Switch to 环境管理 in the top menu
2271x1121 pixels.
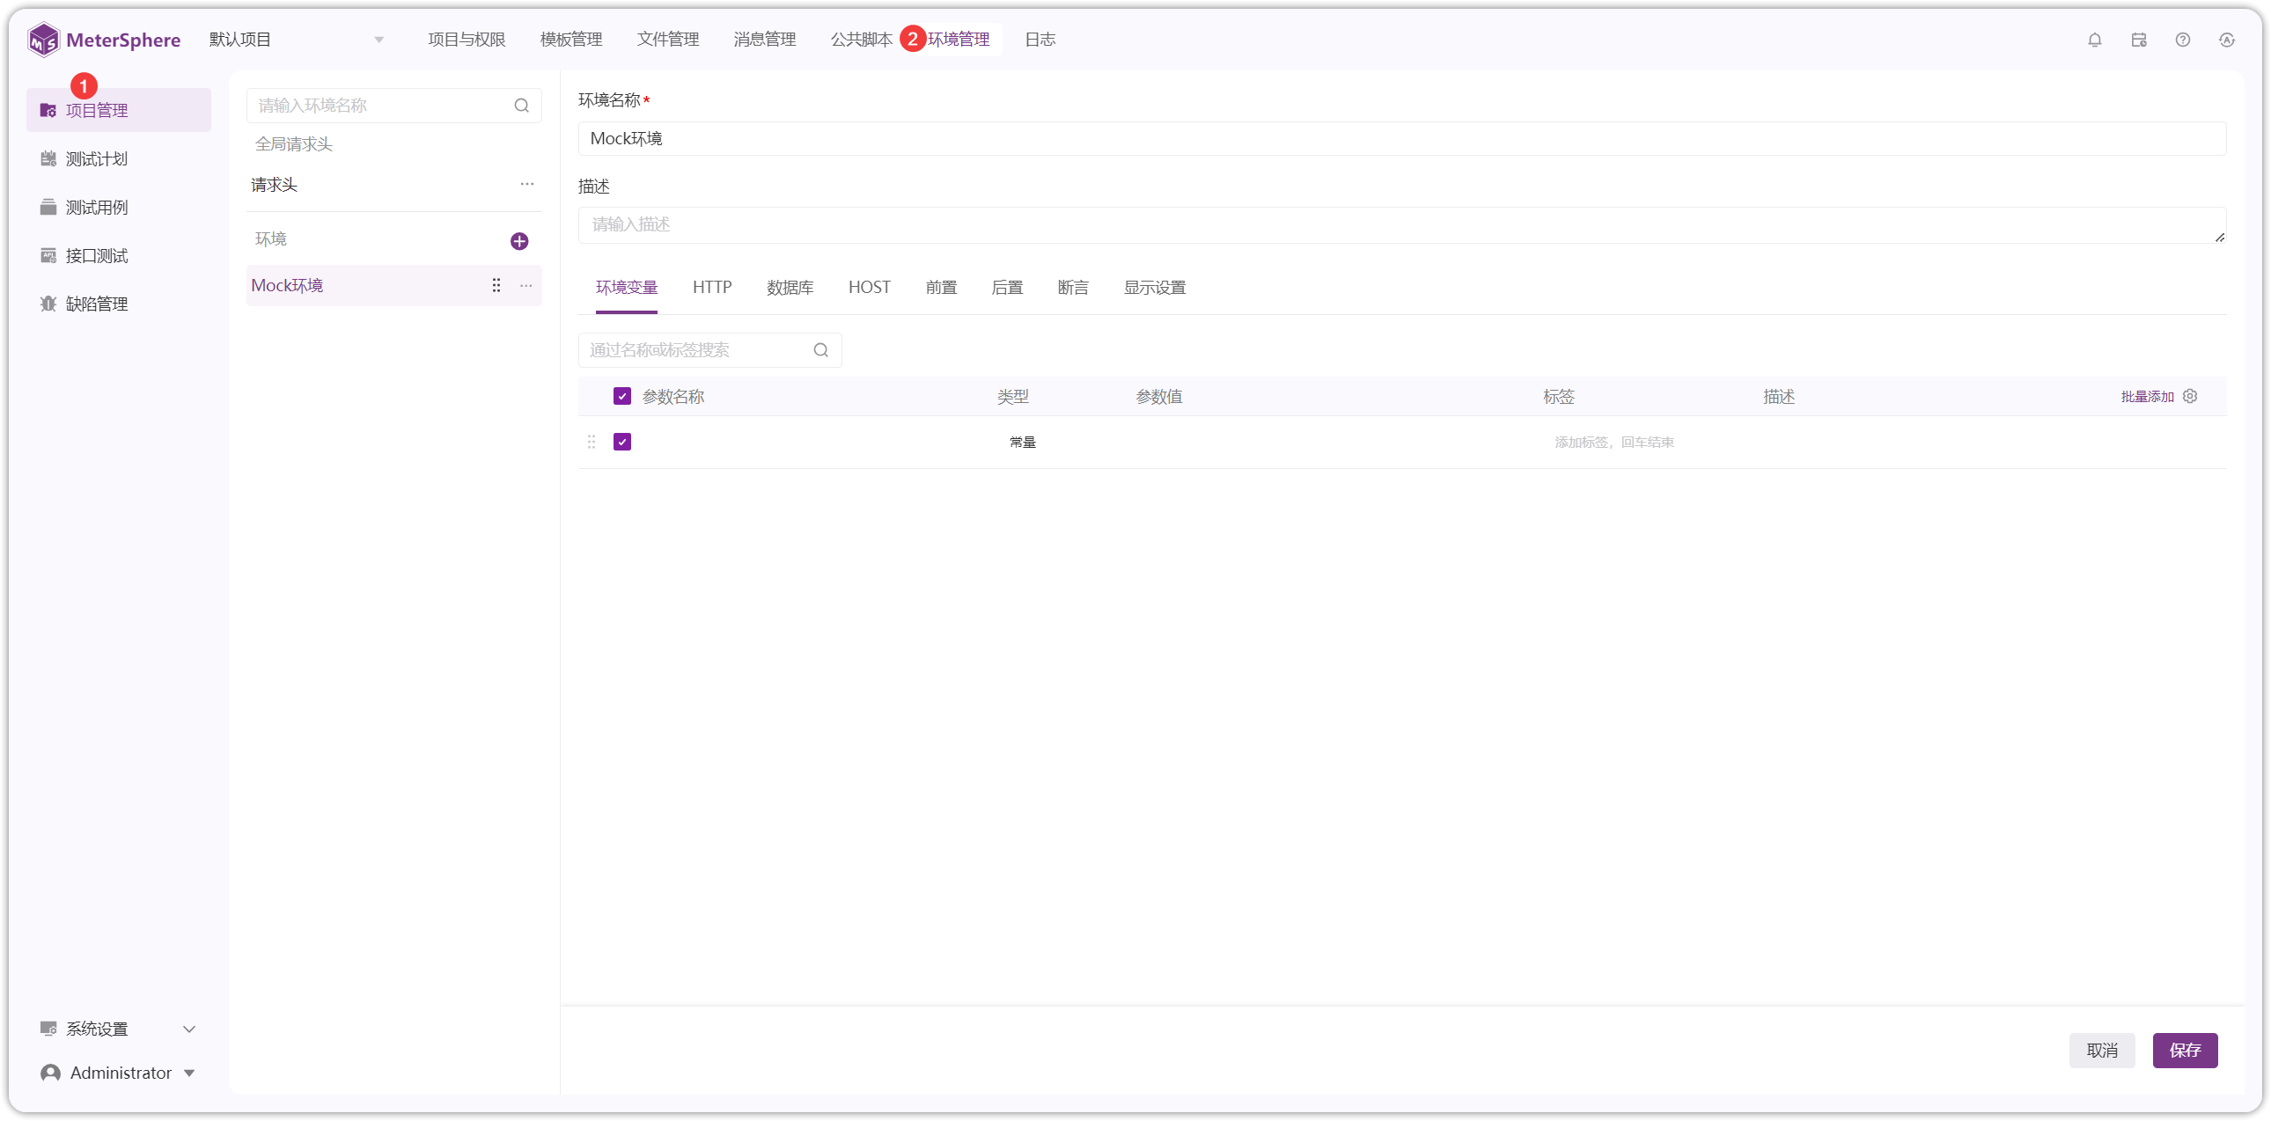[x=959, y=40]
